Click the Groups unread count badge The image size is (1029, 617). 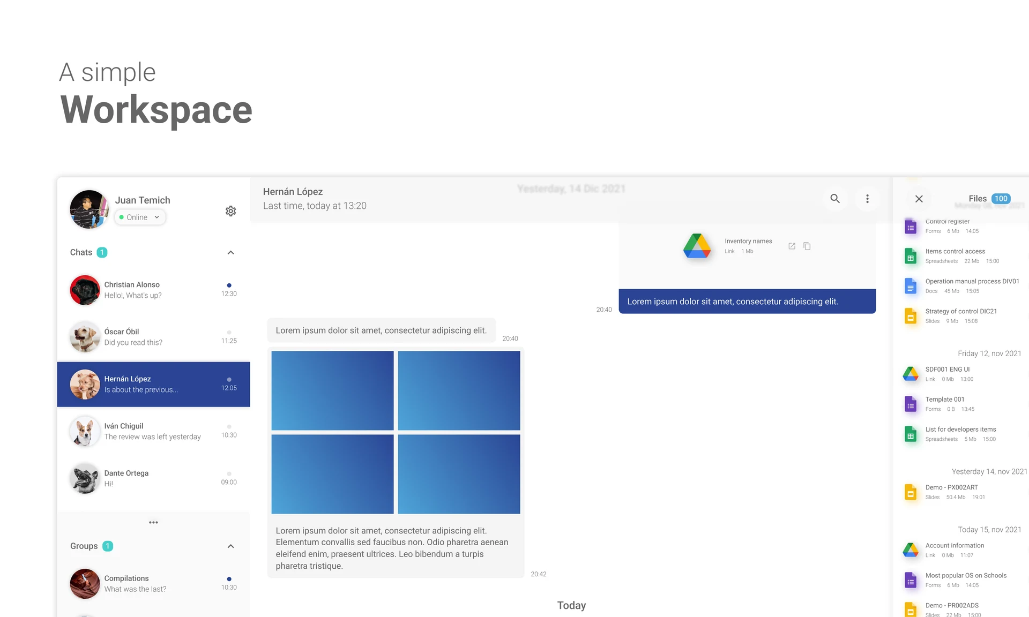107,546
